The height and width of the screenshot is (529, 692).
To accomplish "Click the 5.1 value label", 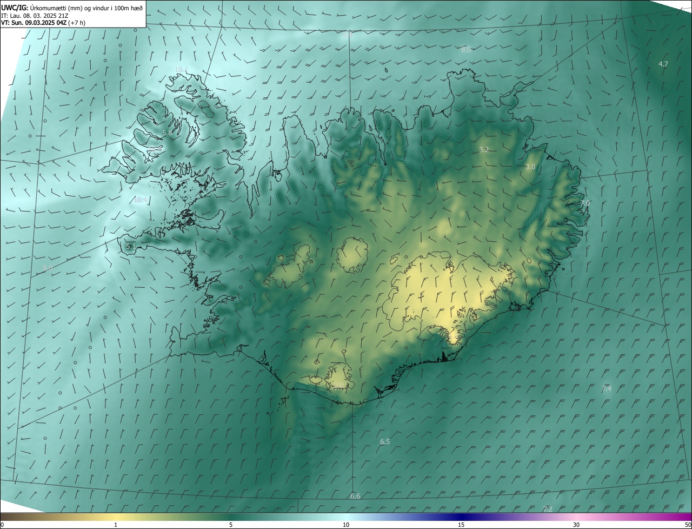I will [x=130, y=246].
